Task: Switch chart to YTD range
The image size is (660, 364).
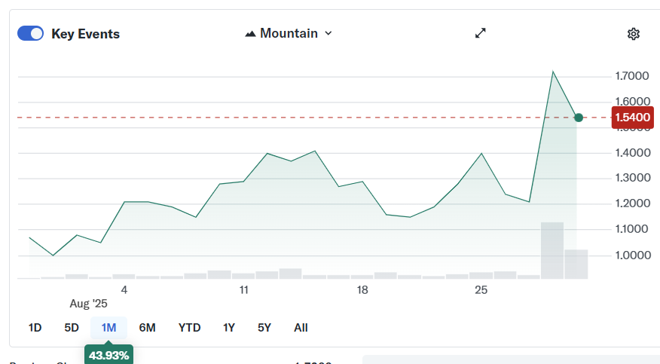Action: (189, 328)
